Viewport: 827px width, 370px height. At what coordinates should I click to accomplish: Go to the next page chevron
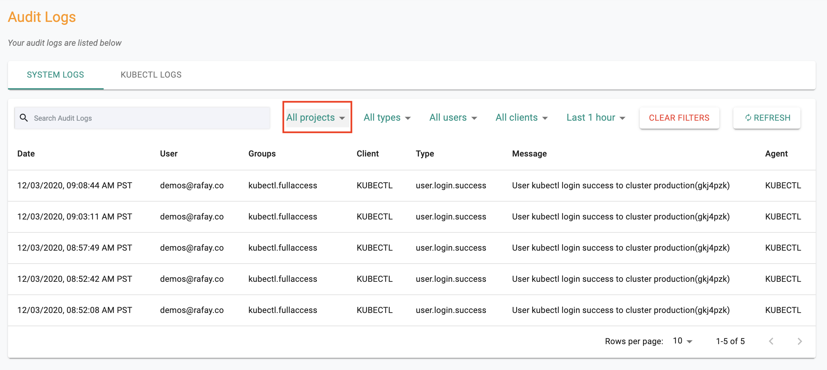[800, 341]
